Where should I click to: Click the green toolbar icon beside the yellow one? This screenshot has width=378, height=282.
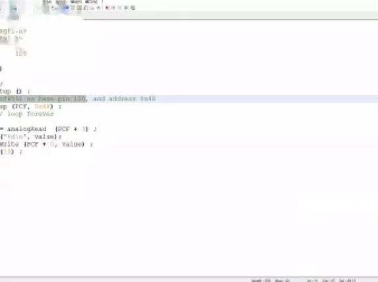coord(79,8)
